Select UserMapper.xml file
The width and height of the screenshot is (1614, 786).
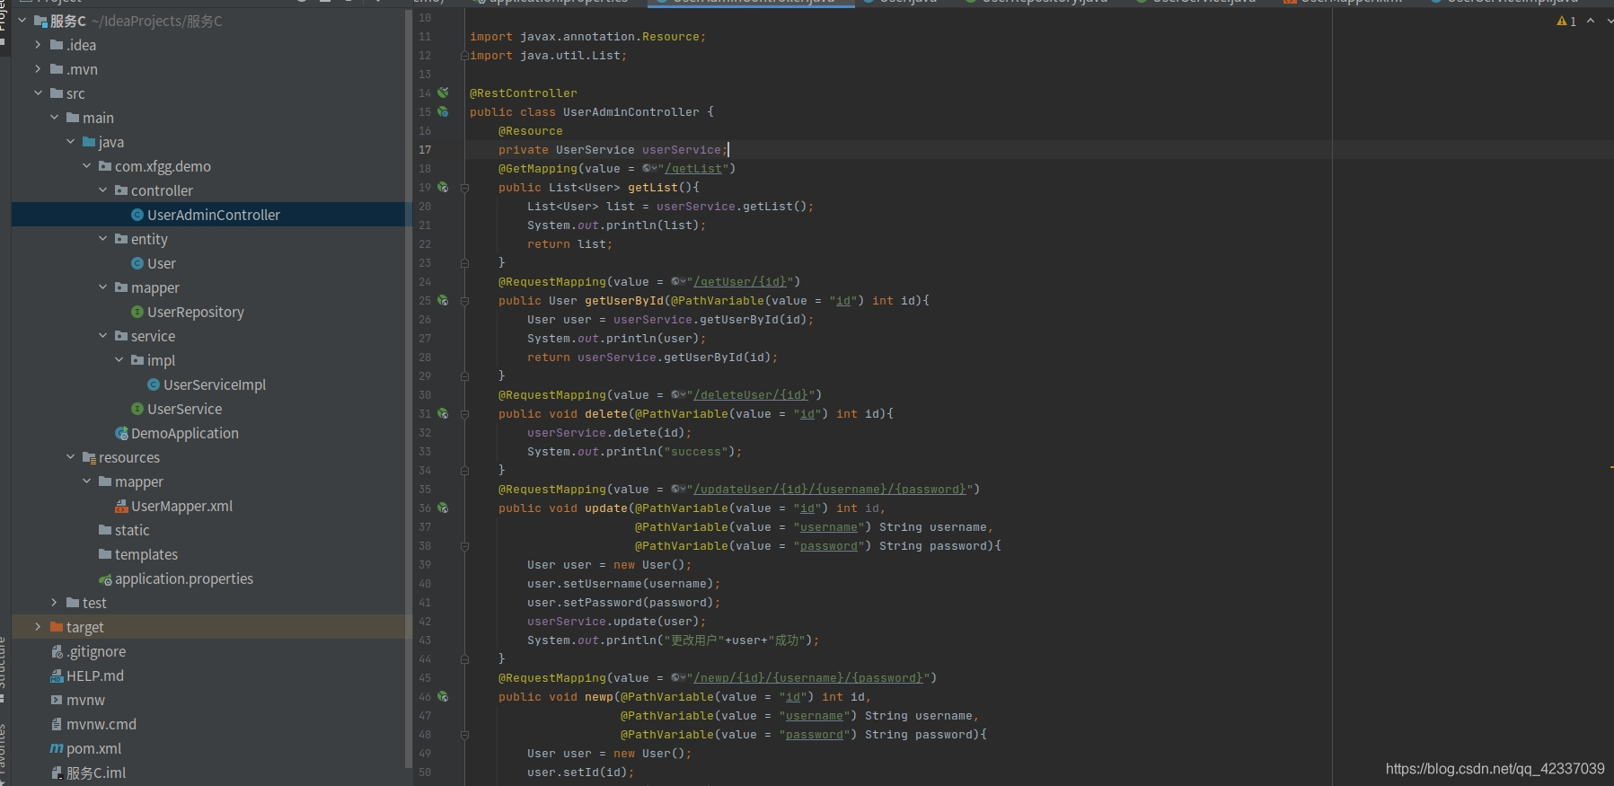(x=174, y=506)
